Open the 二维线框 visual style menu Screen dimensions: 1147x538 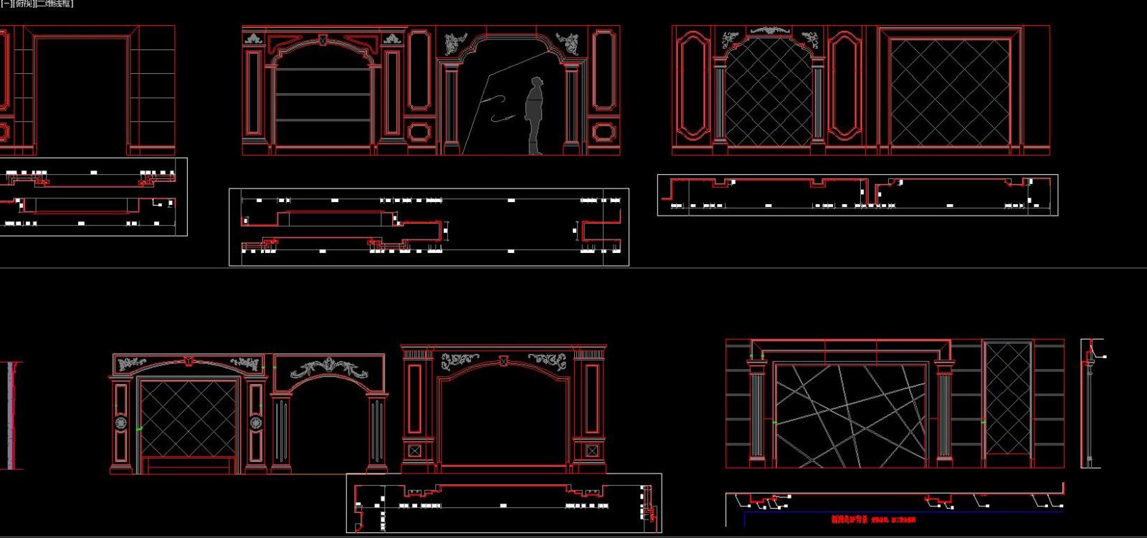[x=54, y=4]
